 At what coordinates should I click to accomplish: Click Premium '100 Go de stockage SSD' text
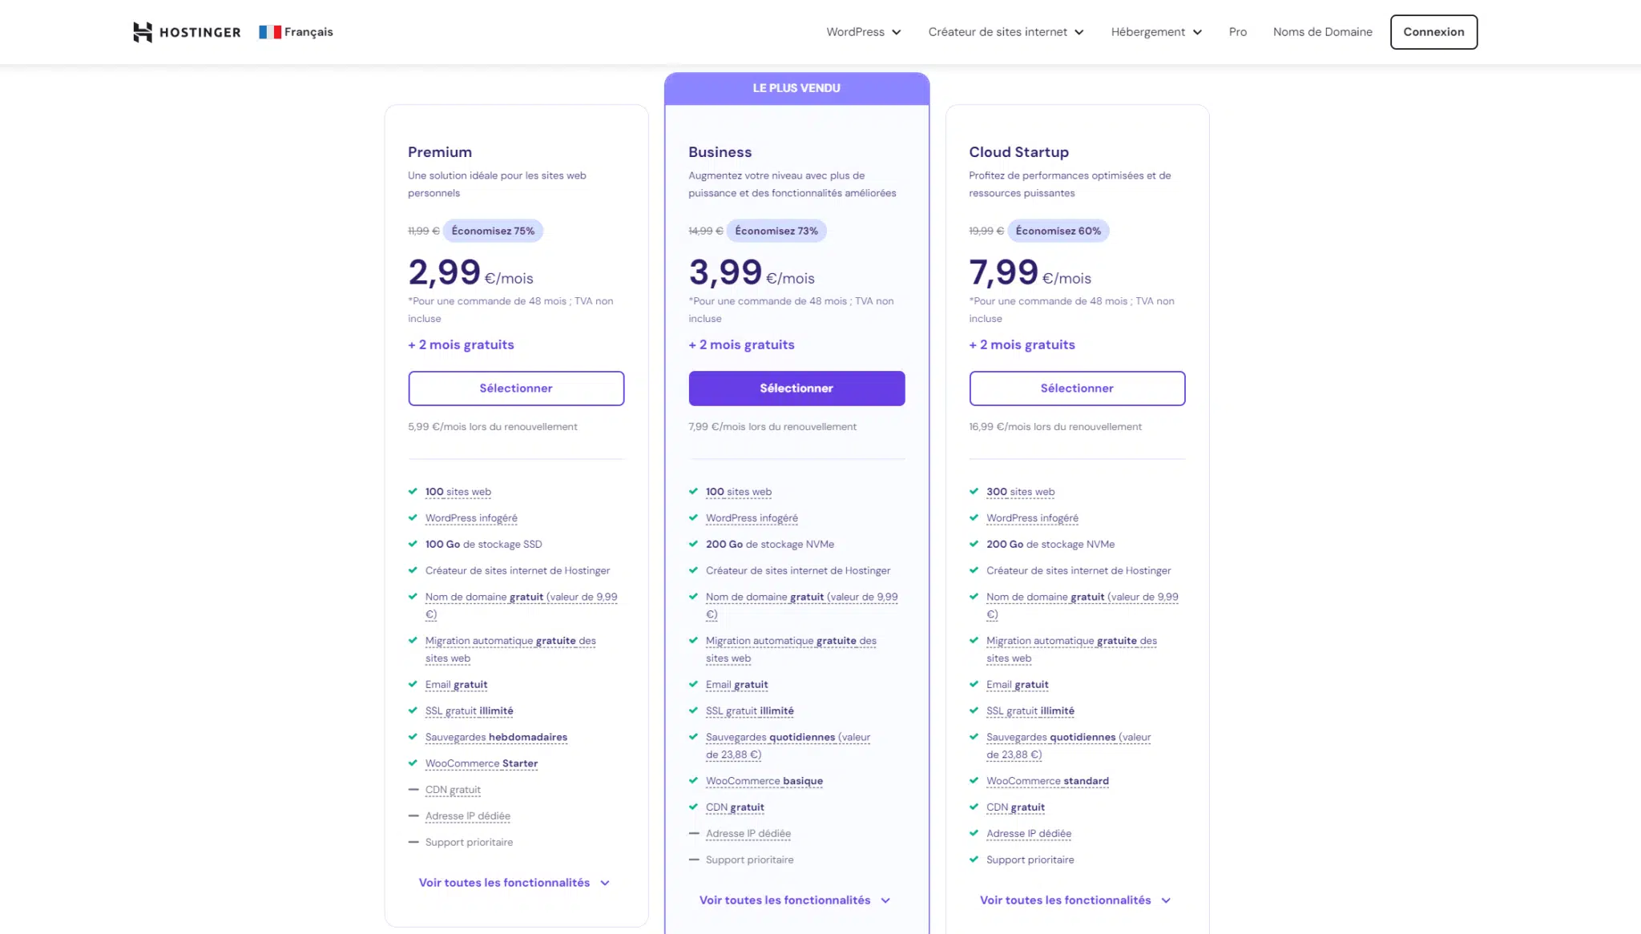coord(483,545)
